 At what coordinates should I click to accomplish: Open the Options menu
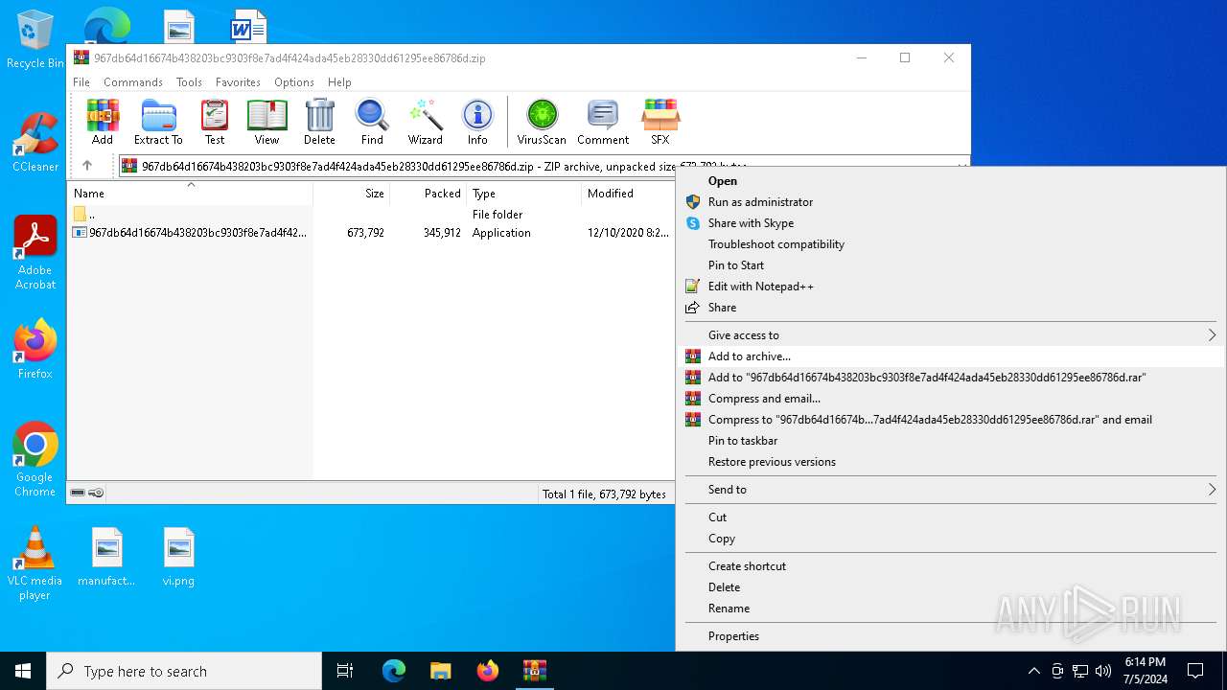coord(294,82)
